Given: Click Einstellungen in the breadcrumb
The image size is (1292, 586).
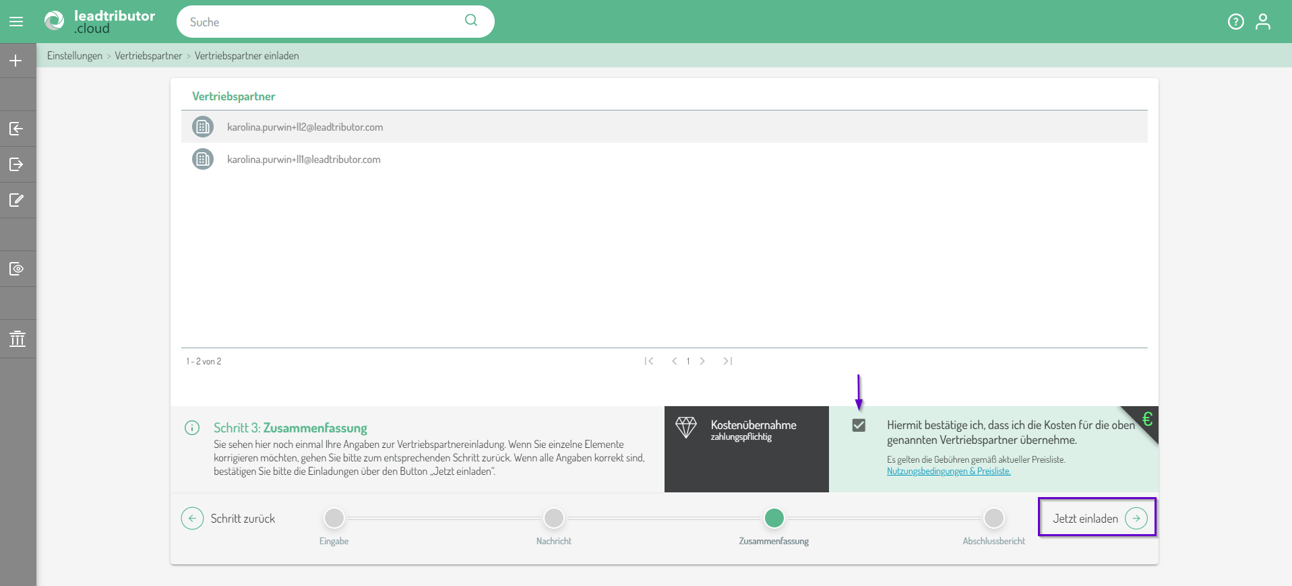Looking at the screenshot, I should tap(75, 56).
